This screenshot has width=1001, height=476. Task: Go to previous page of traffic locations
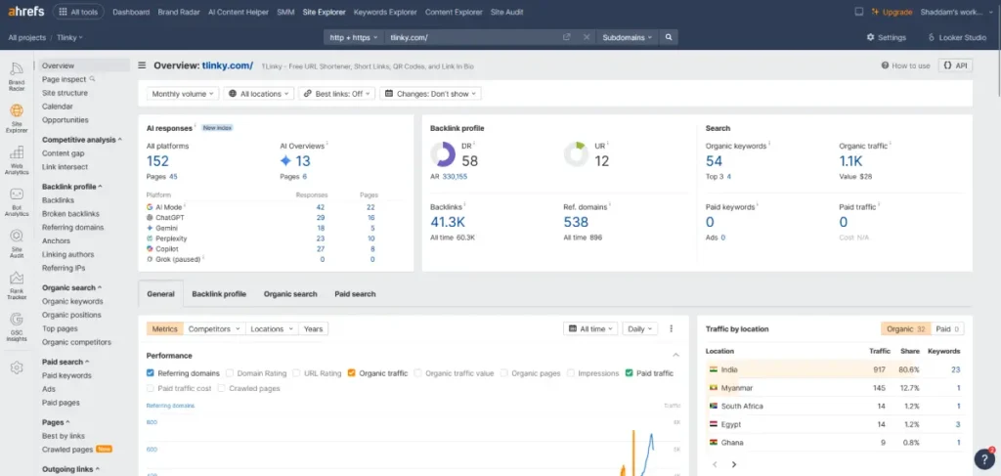pyautogui.click(x=715, y=464)
